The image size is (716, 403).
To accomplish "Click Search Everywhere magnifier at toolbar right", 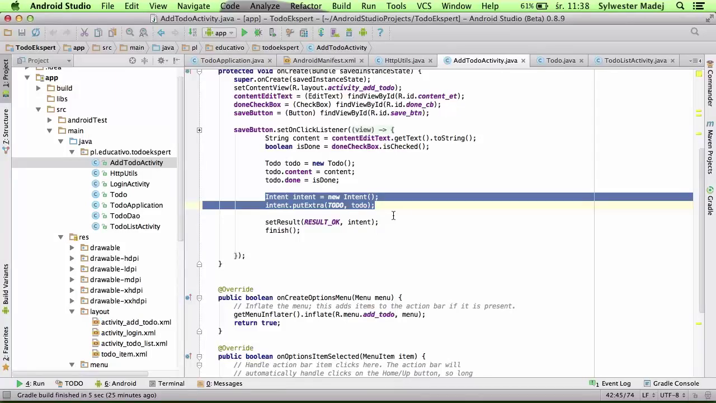I will click(695, 32).
